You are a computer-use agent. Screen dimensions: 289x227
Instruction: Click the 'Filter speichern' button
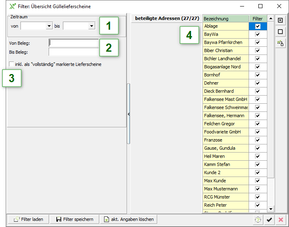(x=75, y=219)
